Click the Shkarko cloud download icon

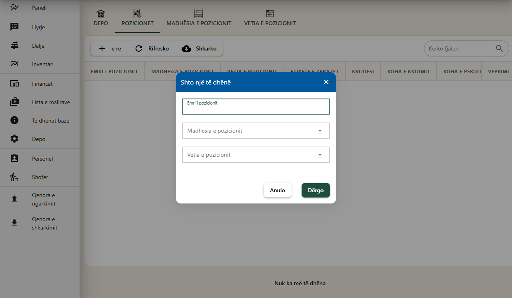[186, 48]
